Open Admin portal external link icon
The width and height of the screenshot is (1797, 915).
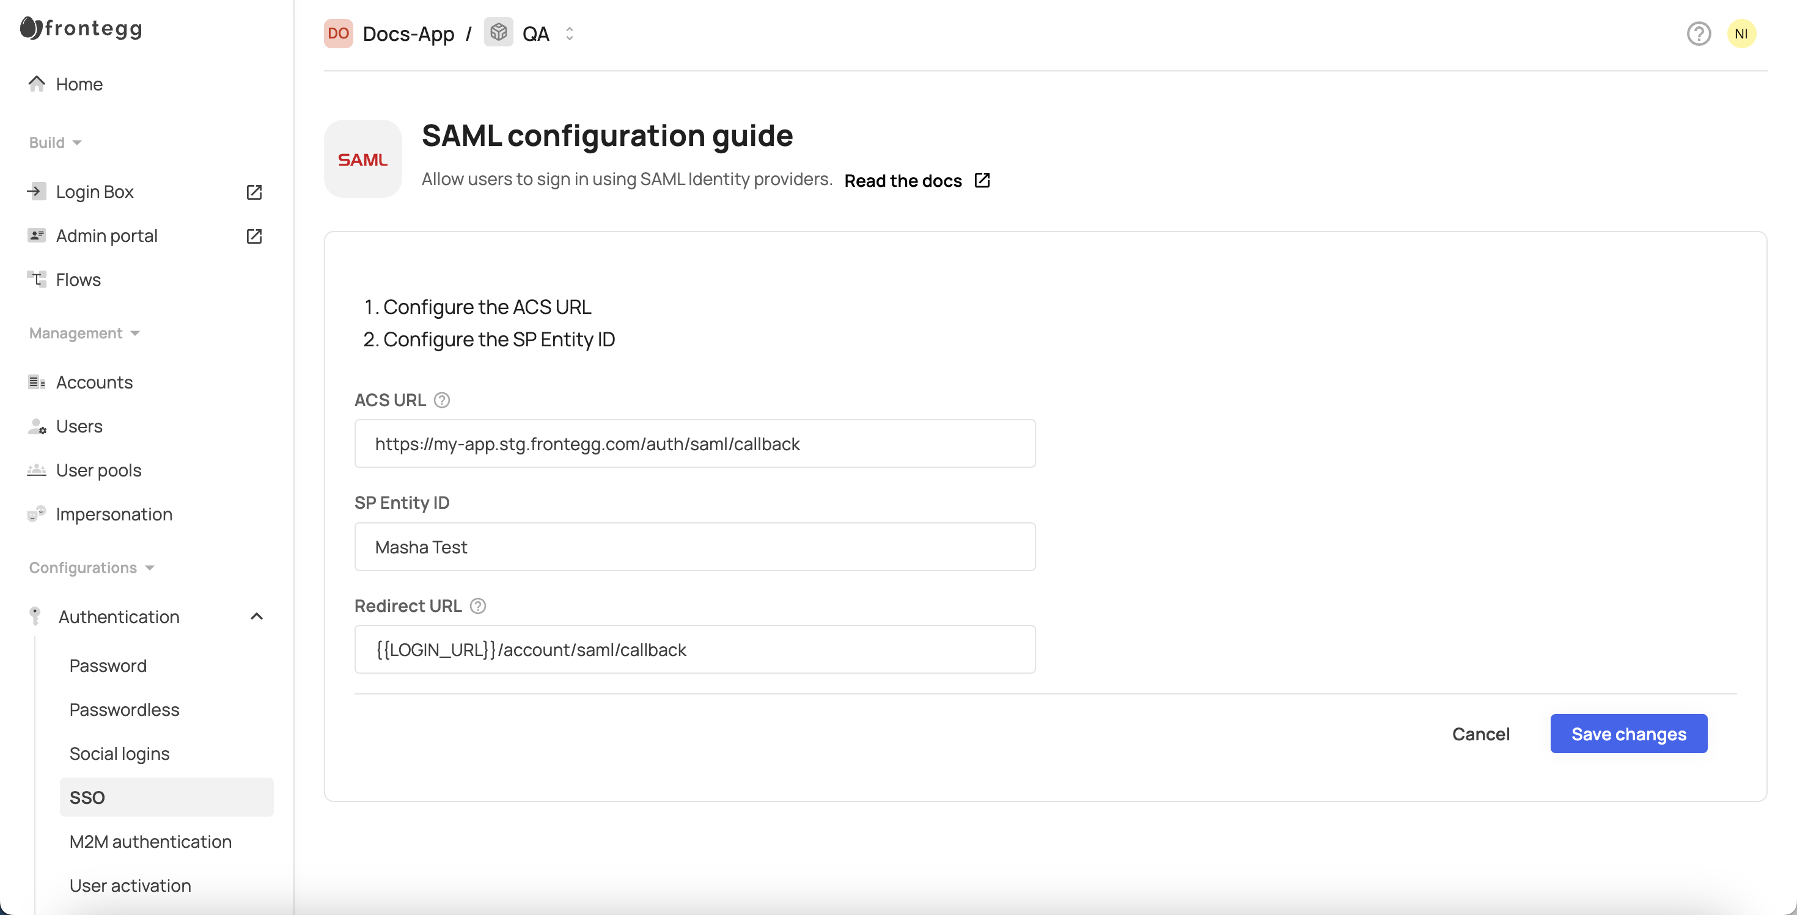pos(254,236)
